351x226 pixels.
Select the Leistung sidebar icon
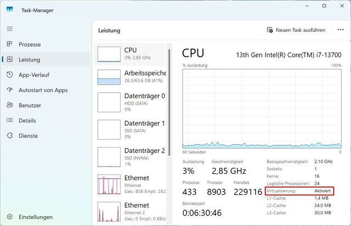(9, 59)
